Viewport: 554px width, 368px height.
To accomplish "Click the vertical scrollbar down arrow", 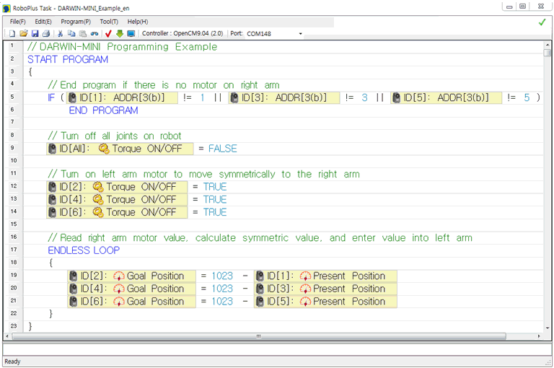I will [x=548, y=327].
